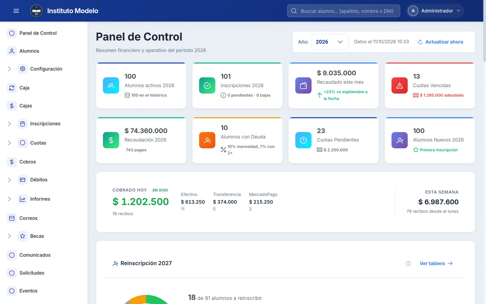Image resolution: width=486 pixels, height=304 pixels.
Task: Click the Recaudación 2026 green dollar icon
Action: tap(111, 140)
